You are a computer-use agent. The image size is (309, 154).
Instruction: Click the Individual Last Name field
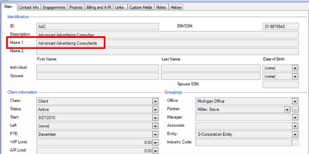[211, 68]
